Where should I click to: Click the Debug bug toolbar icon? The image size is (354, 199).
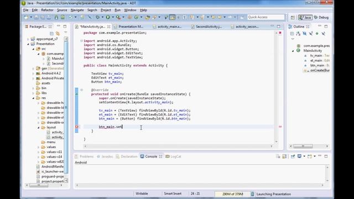(98, 17)
